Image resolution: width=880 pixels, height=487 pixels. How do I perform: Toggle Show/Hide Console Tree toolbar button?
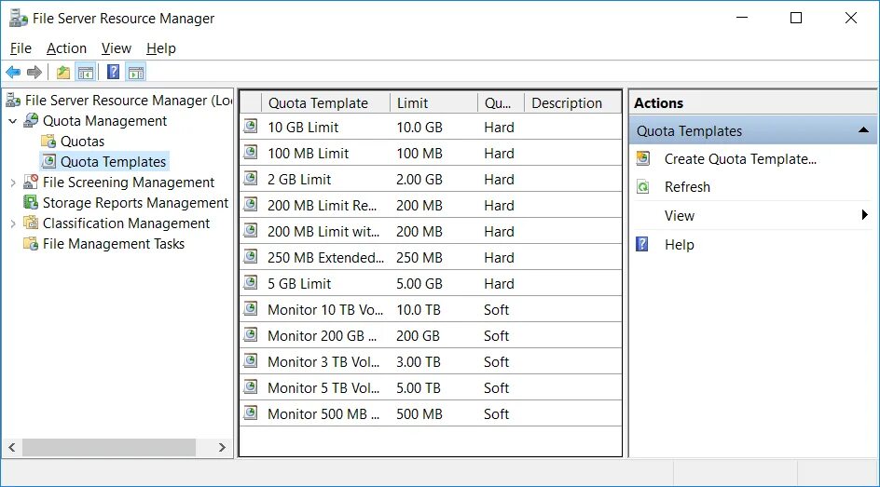[86, 73]
